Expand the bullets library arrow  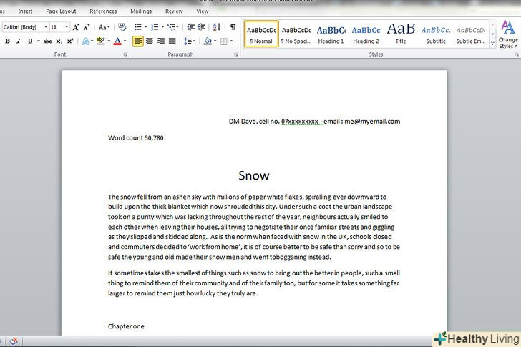coord(145,27)
